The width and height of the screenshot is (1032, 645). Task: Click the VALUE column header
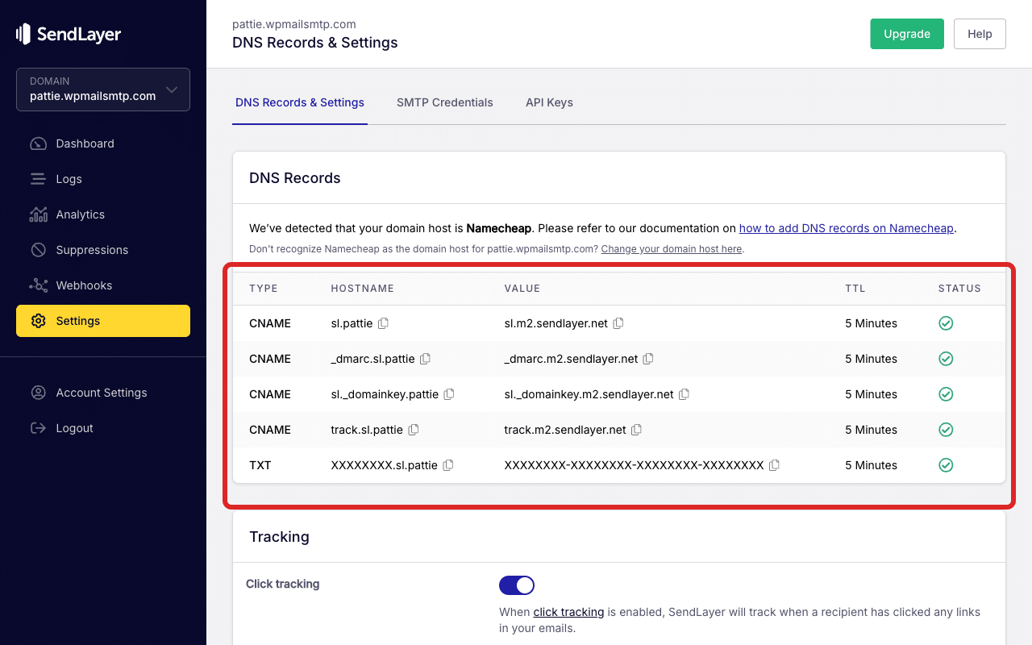[522, 289]
